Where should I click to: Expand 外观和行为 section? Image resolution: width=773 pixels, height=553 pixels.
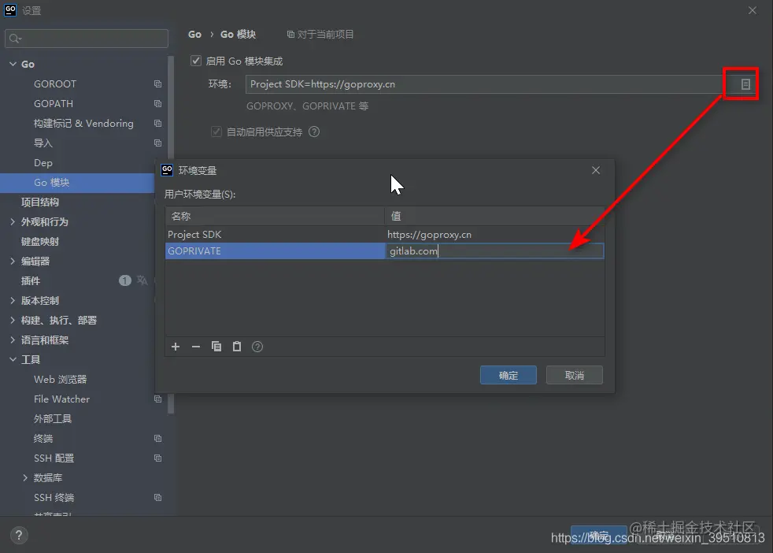[x=13, y=222]
